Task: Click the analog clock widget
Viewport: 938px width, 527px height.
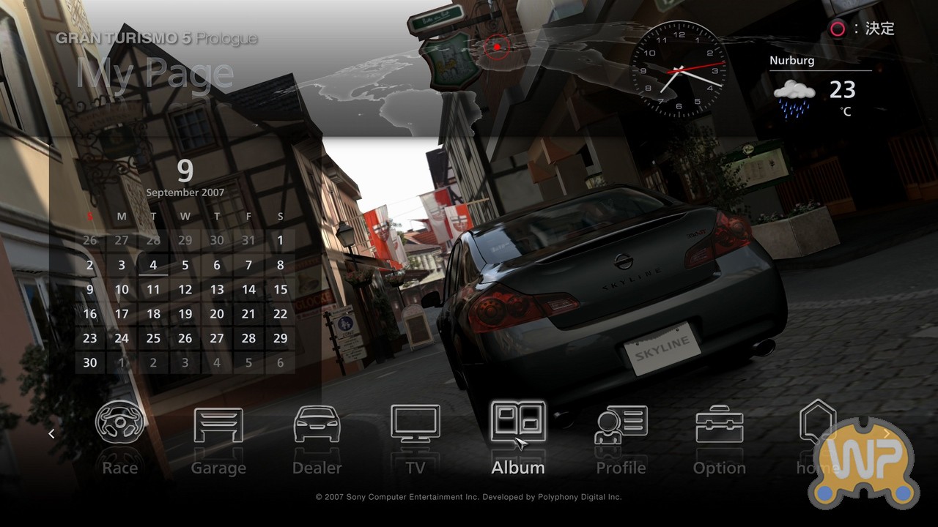Action: pos(678,70)
